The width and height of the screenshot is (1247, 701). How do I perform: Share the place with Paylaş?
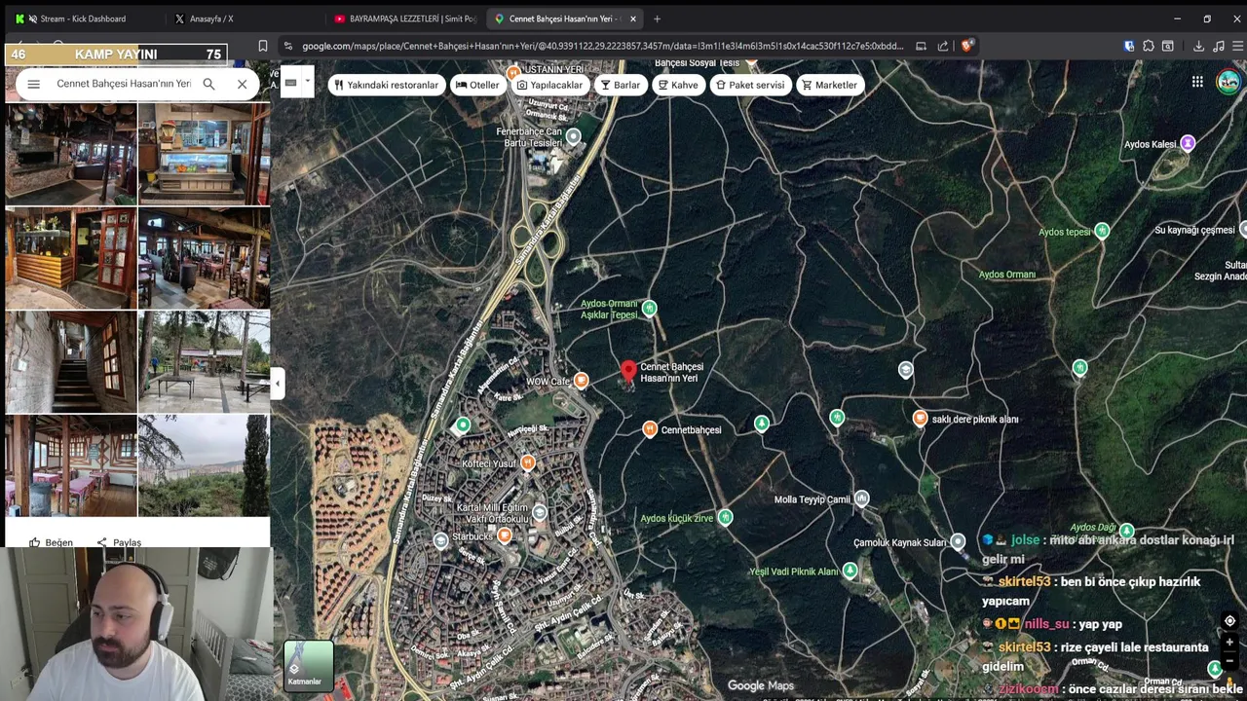tap(119, 542)
